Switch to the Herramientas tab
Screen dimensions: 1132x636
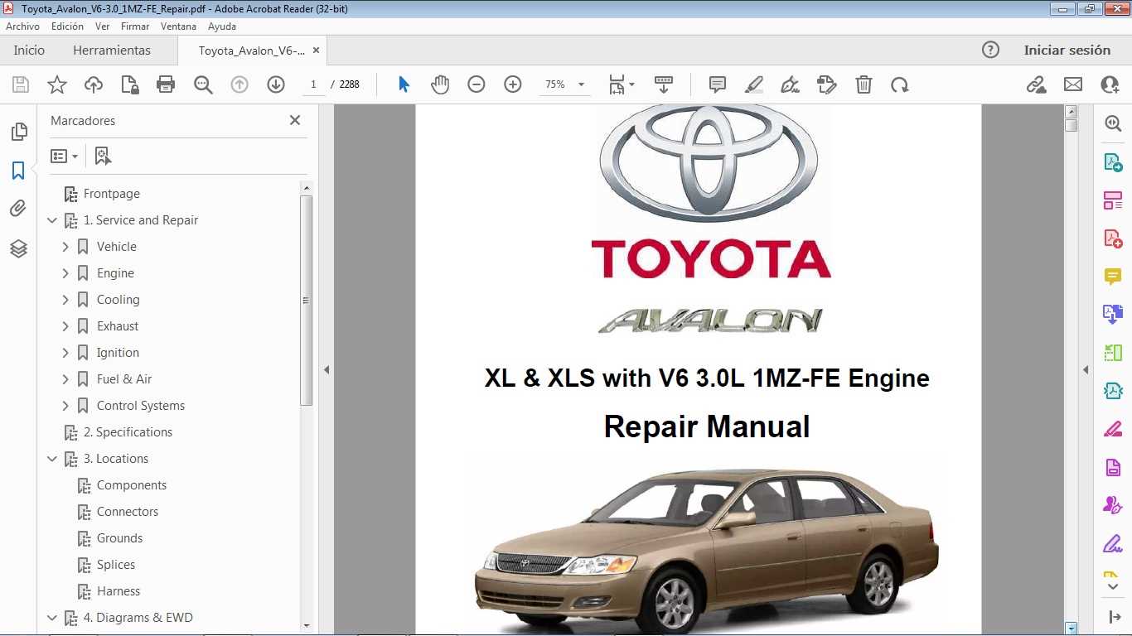click(x=112, y=50)
